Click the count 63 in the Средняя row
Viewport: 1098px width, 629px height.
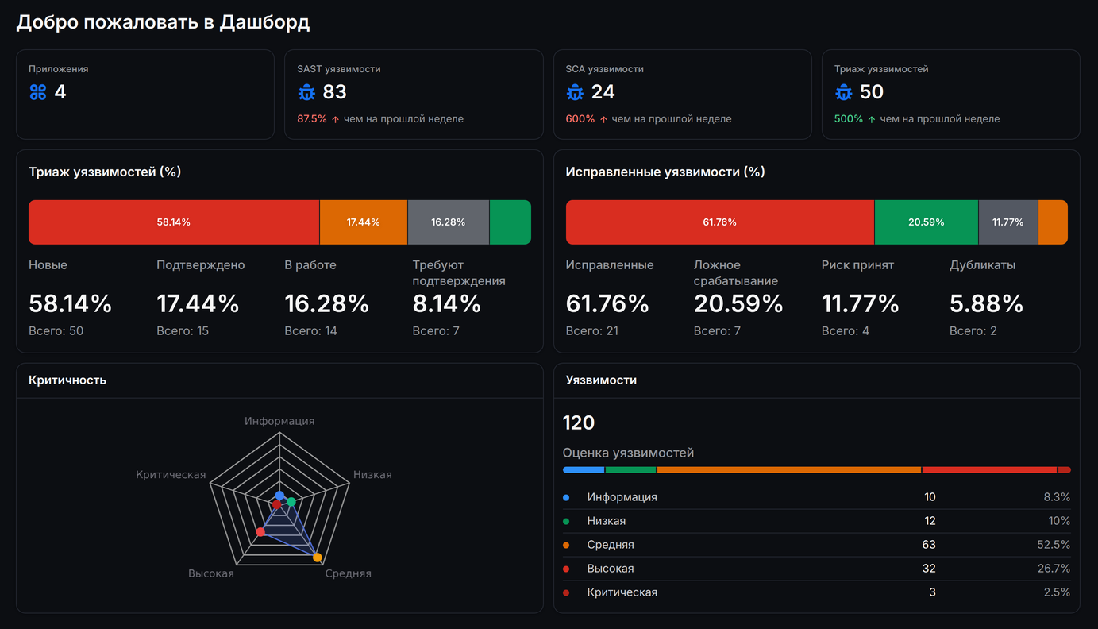pyautogui.click(x=928, y=545)
